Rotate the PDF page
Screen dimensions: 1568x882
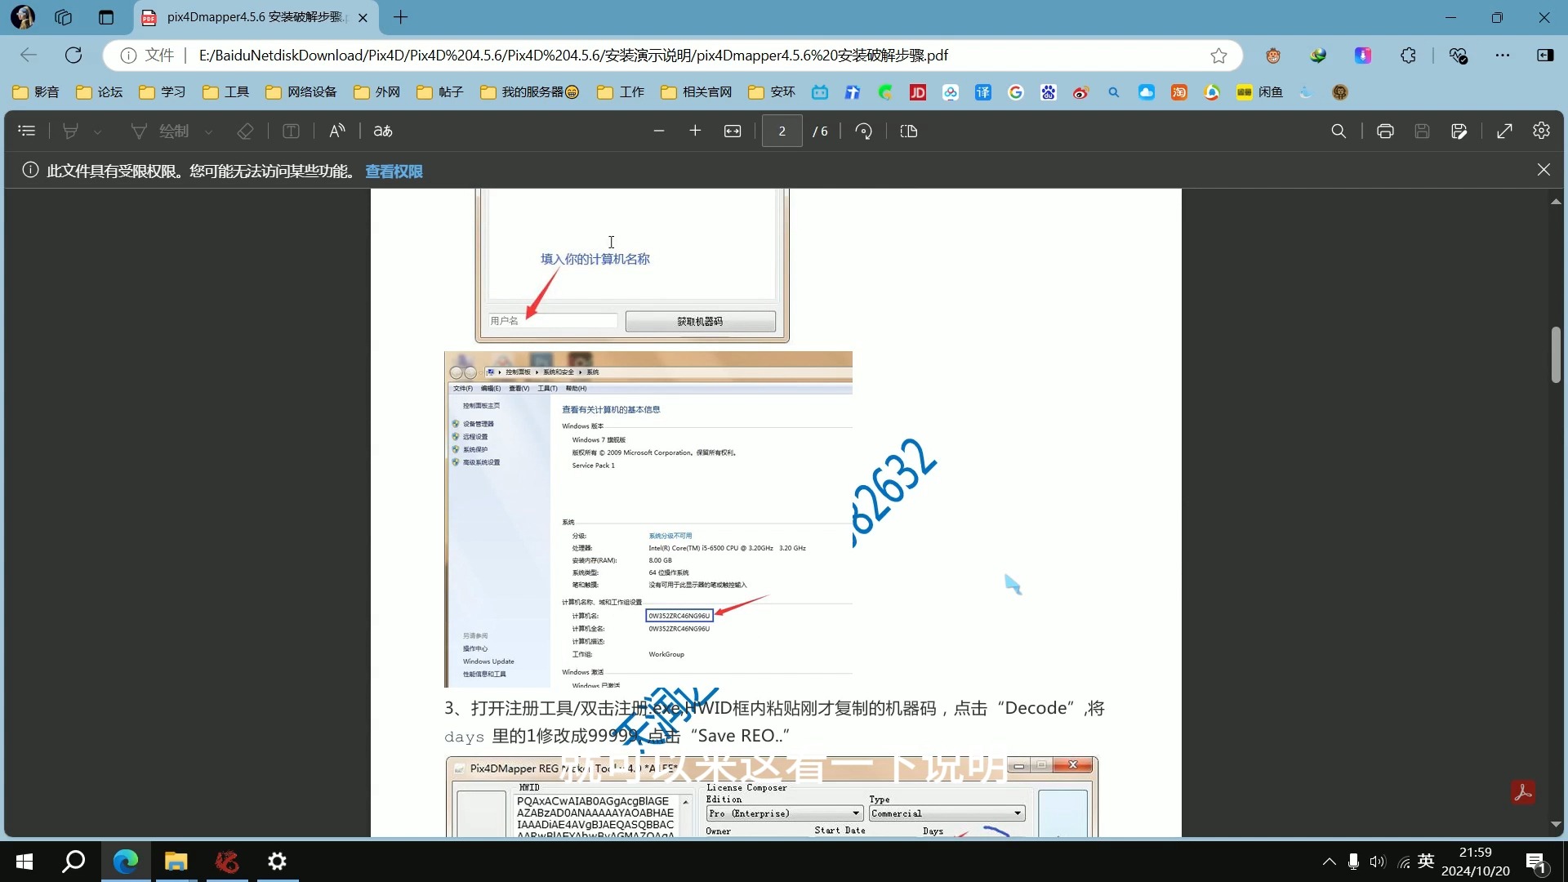[x=863, y=131]
